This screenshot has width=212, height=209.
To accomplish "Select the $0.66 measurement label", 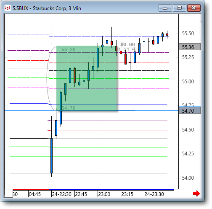I will coord(127,44).
